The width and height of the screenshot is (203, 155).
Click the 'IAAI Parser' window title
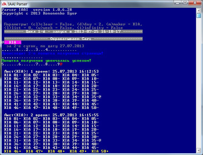pyautogui.click(x=18, y=4)
